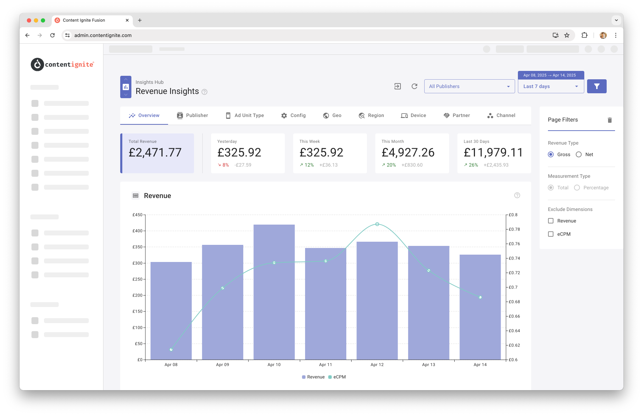
Task: Click the Insights Hub chart icon
Action: pos(126,87)
